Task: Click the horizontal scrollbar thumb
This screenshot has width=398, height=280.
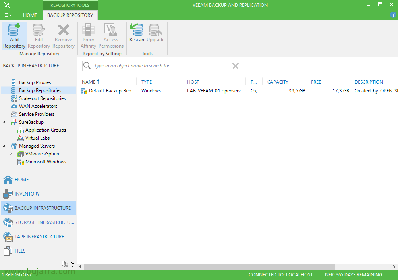Action: [209, 267]
